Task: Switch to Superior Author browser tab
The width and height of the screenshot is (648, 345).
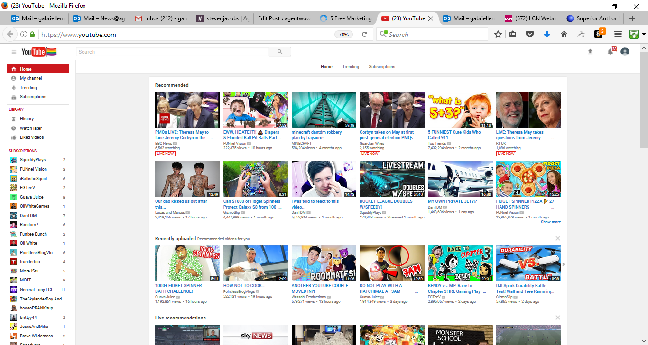Action: pyautogui.click(x=592, y=18)
